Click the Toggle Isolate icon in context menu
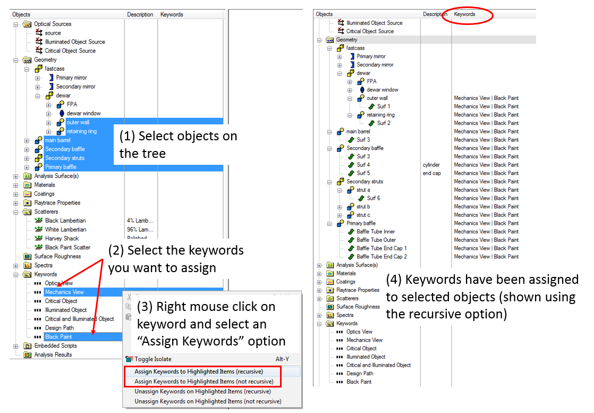 coord(130,359)
